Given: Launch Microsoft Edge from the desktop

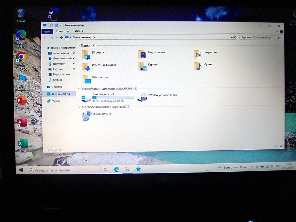Looking at the screenshot, I should point(21,39).
